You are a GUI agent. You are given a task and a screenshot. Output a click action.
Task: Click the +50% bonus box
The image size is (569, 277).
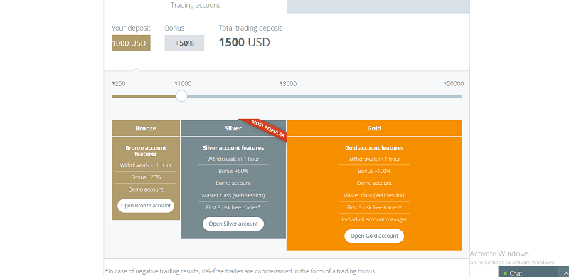[x=184, y=43]
